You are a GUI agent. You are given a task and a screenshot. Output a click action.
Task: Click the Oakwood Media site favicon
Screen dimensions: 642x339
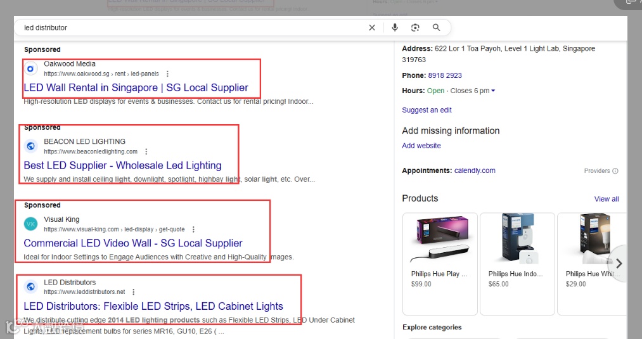[30, 69]
